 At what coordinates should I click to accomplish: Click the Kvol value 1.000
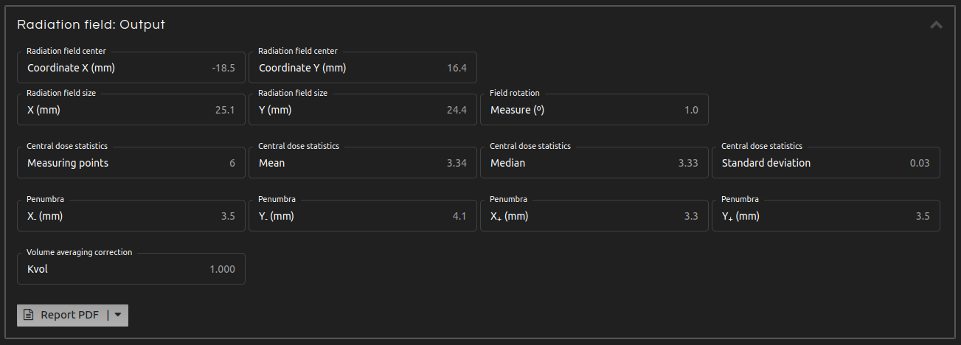click(x=222, y=269)
